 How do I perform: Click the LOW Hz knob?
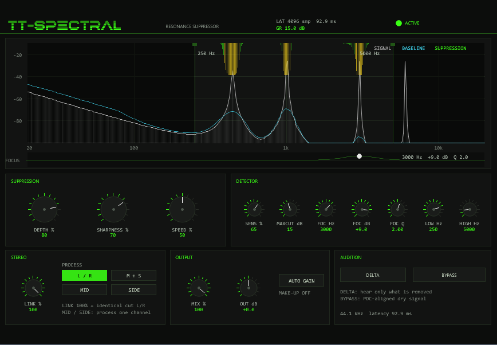433,210
